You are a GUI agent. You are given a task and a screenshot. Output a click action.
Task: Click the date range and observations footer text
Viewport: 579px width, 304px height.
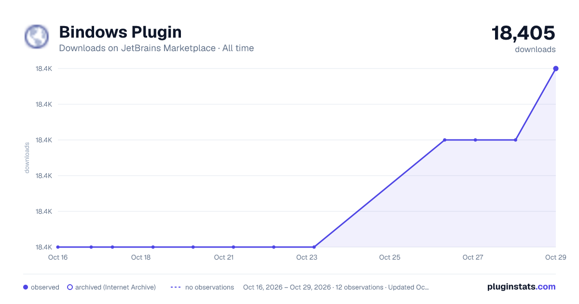(x=336, y=287)
